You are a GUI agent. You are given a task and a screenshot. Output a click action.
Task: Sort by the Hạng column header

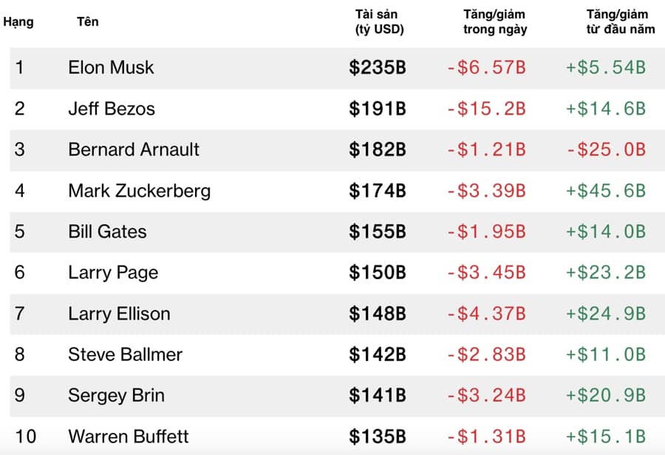18,21
